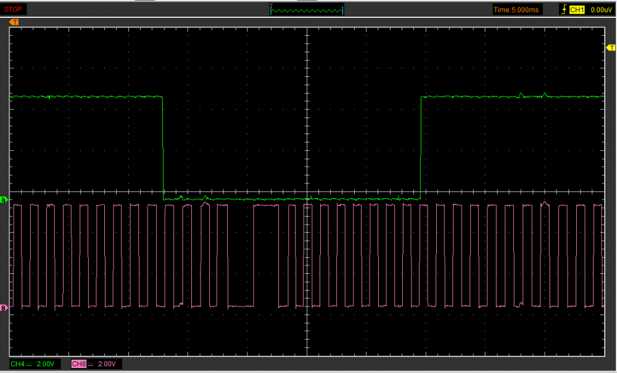Click the CH4 2.00V voltage scale value

46,364
